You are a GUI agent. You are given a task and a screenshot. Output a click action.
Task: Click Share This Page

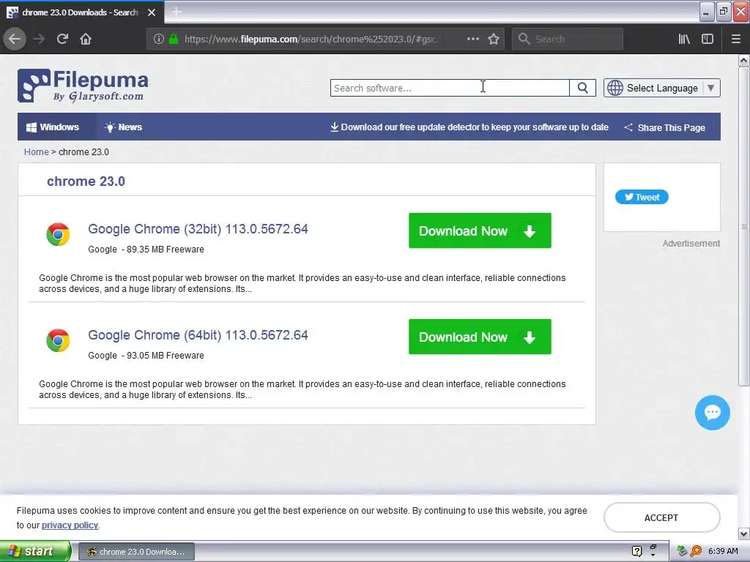tap(665, 127)
